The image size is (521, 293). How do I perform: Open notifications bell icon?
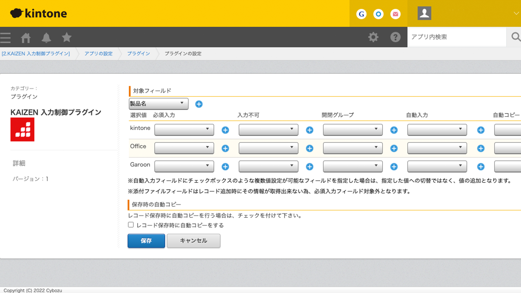pyautogui.click(x=46, y=37)
